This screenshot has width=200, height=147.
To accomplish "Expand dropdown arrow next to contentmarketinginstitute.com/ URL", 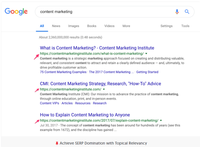I will click(x=104, y=89).
